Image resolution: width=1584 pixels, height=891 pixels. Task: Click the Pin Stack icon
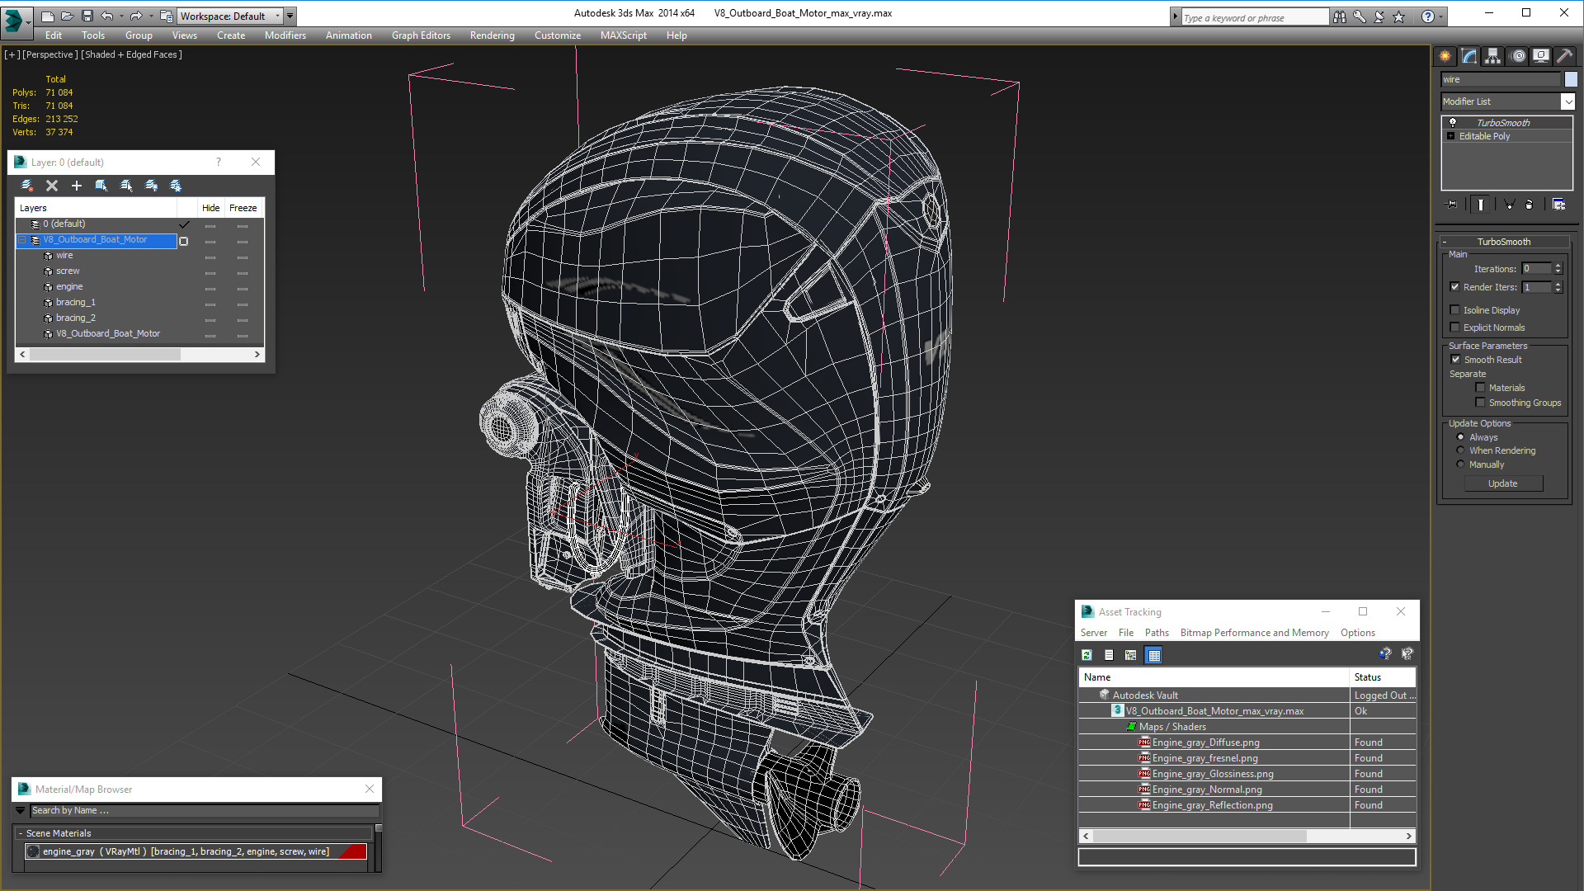point(1452,204)
